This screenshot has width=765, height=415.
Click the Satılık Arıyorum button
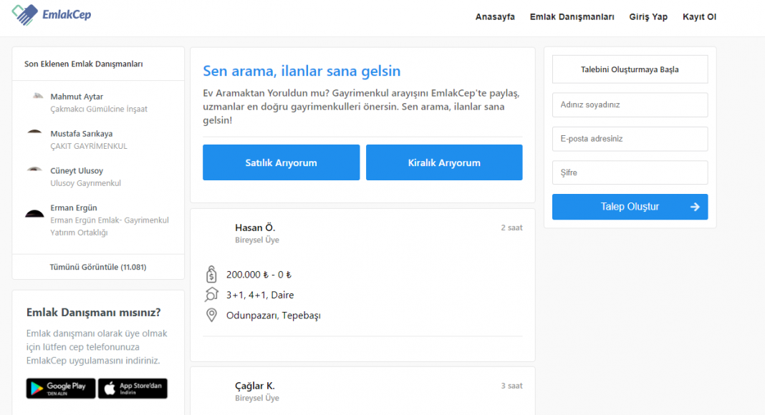pyautogui.click(x=281, y=162)
